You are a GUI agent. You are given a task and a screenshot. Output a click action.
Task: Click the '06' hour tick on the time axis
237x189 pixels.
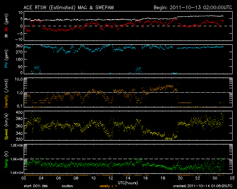click(x=59, y=178)
